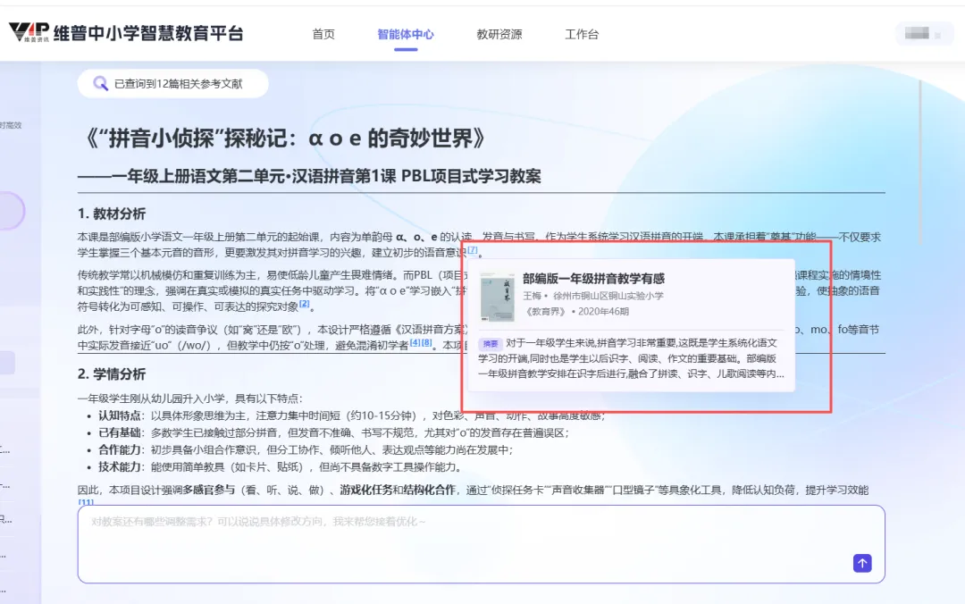Click the 摘要 tag in popup
Image resolution: width=965 pixels, height=604 pixels.
pos(491,344)
